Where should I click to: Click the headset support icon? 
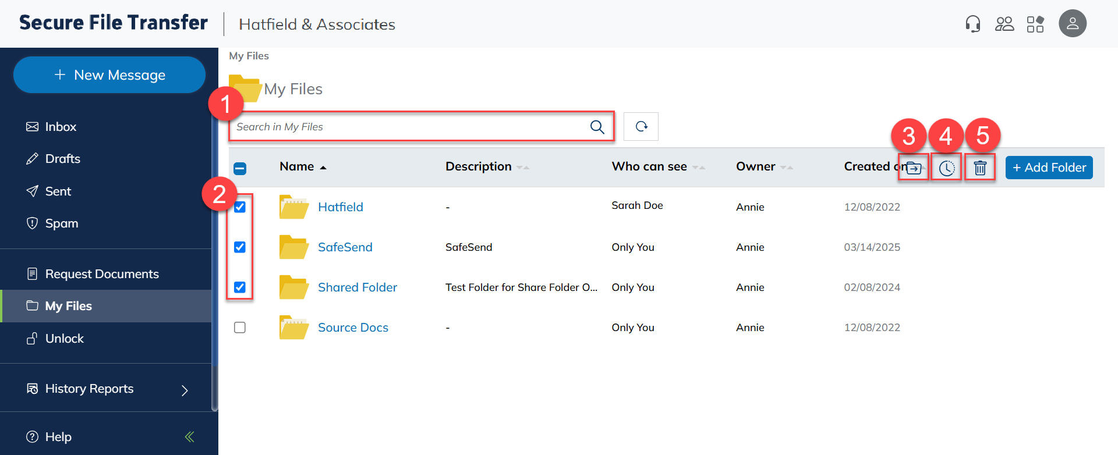pyautogui.click(x=972, y=24)
